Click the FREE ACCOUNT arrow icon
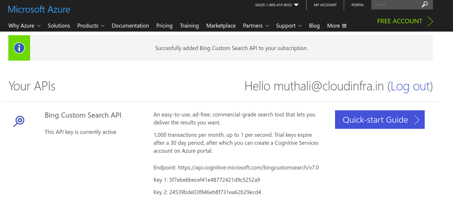 [x=430, y=21]
